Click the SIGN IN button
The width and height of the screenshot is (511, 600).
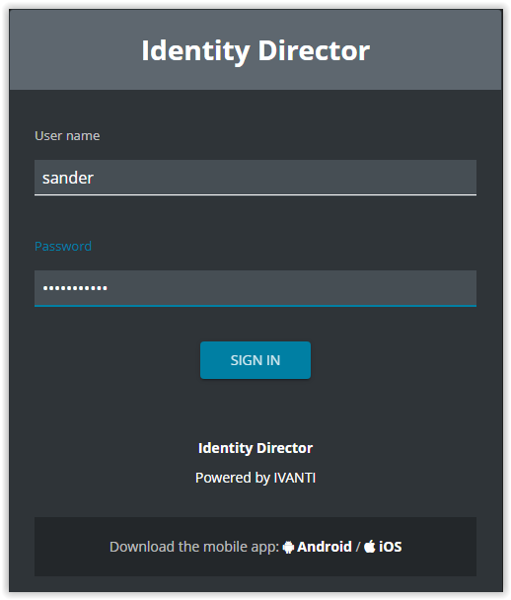[255, 360]
